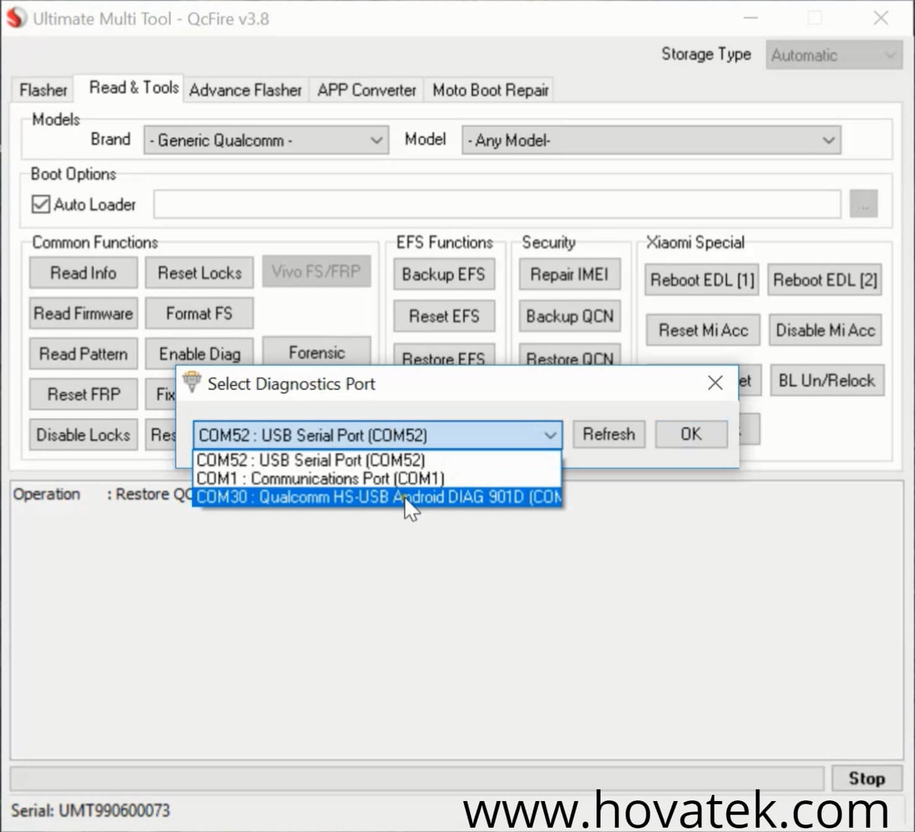Viewport: 915px width, 832px height.
Task: Click the BL Un/Relock button
Action: coord(826,380)
